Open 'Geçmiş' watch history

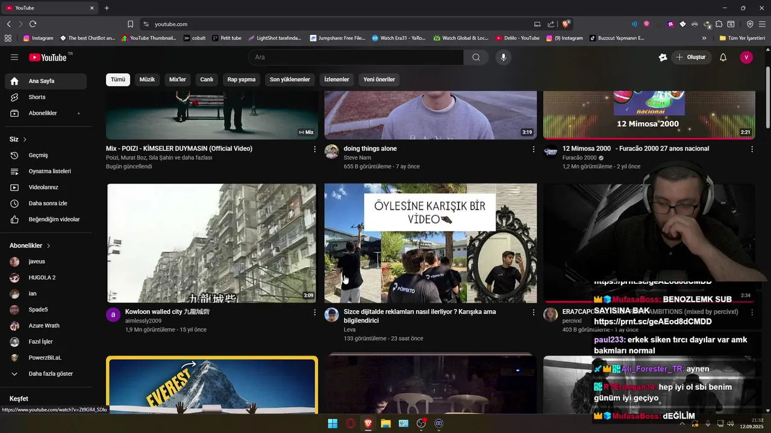pyautogui.click(x=46, y=155)
